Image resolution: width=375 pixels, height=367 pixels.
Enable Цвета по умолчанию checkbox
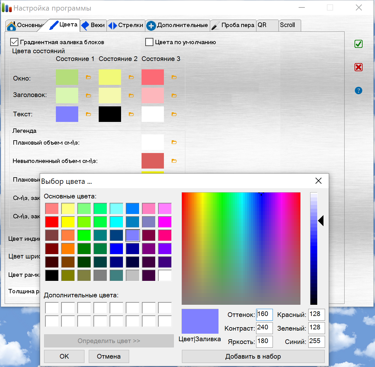[x=149, y=42]
